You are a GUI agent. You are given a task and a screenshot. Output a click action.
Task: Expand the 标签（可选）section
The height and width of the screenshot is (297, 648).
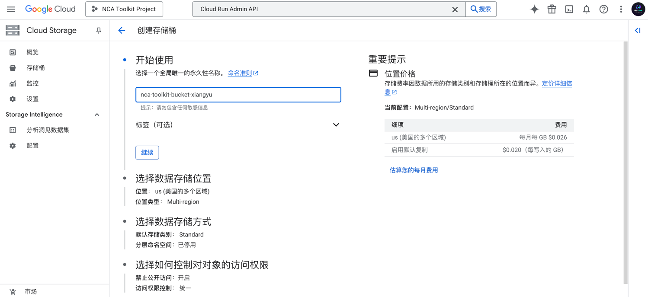pos(336,125)
